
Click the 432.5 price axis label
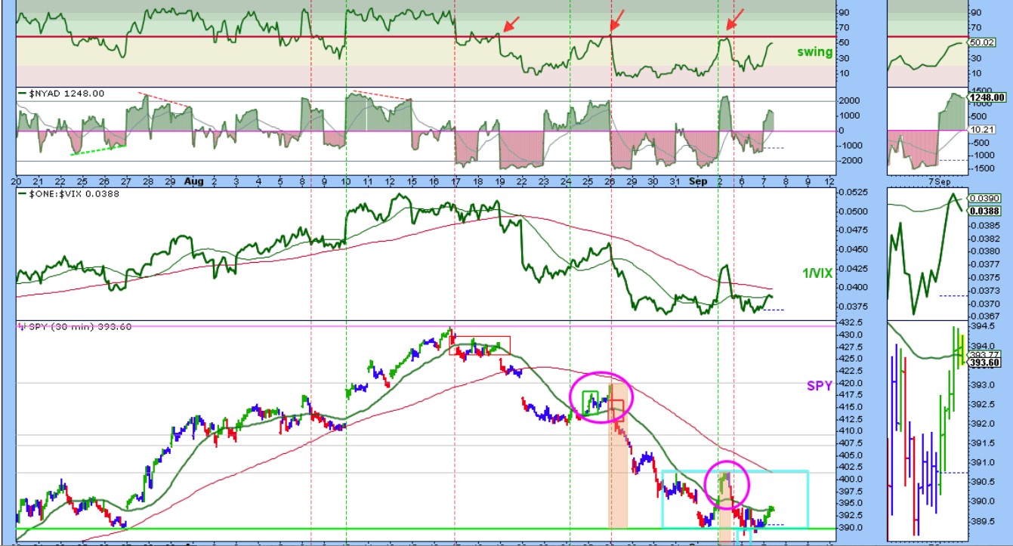(x=852, y=324)
